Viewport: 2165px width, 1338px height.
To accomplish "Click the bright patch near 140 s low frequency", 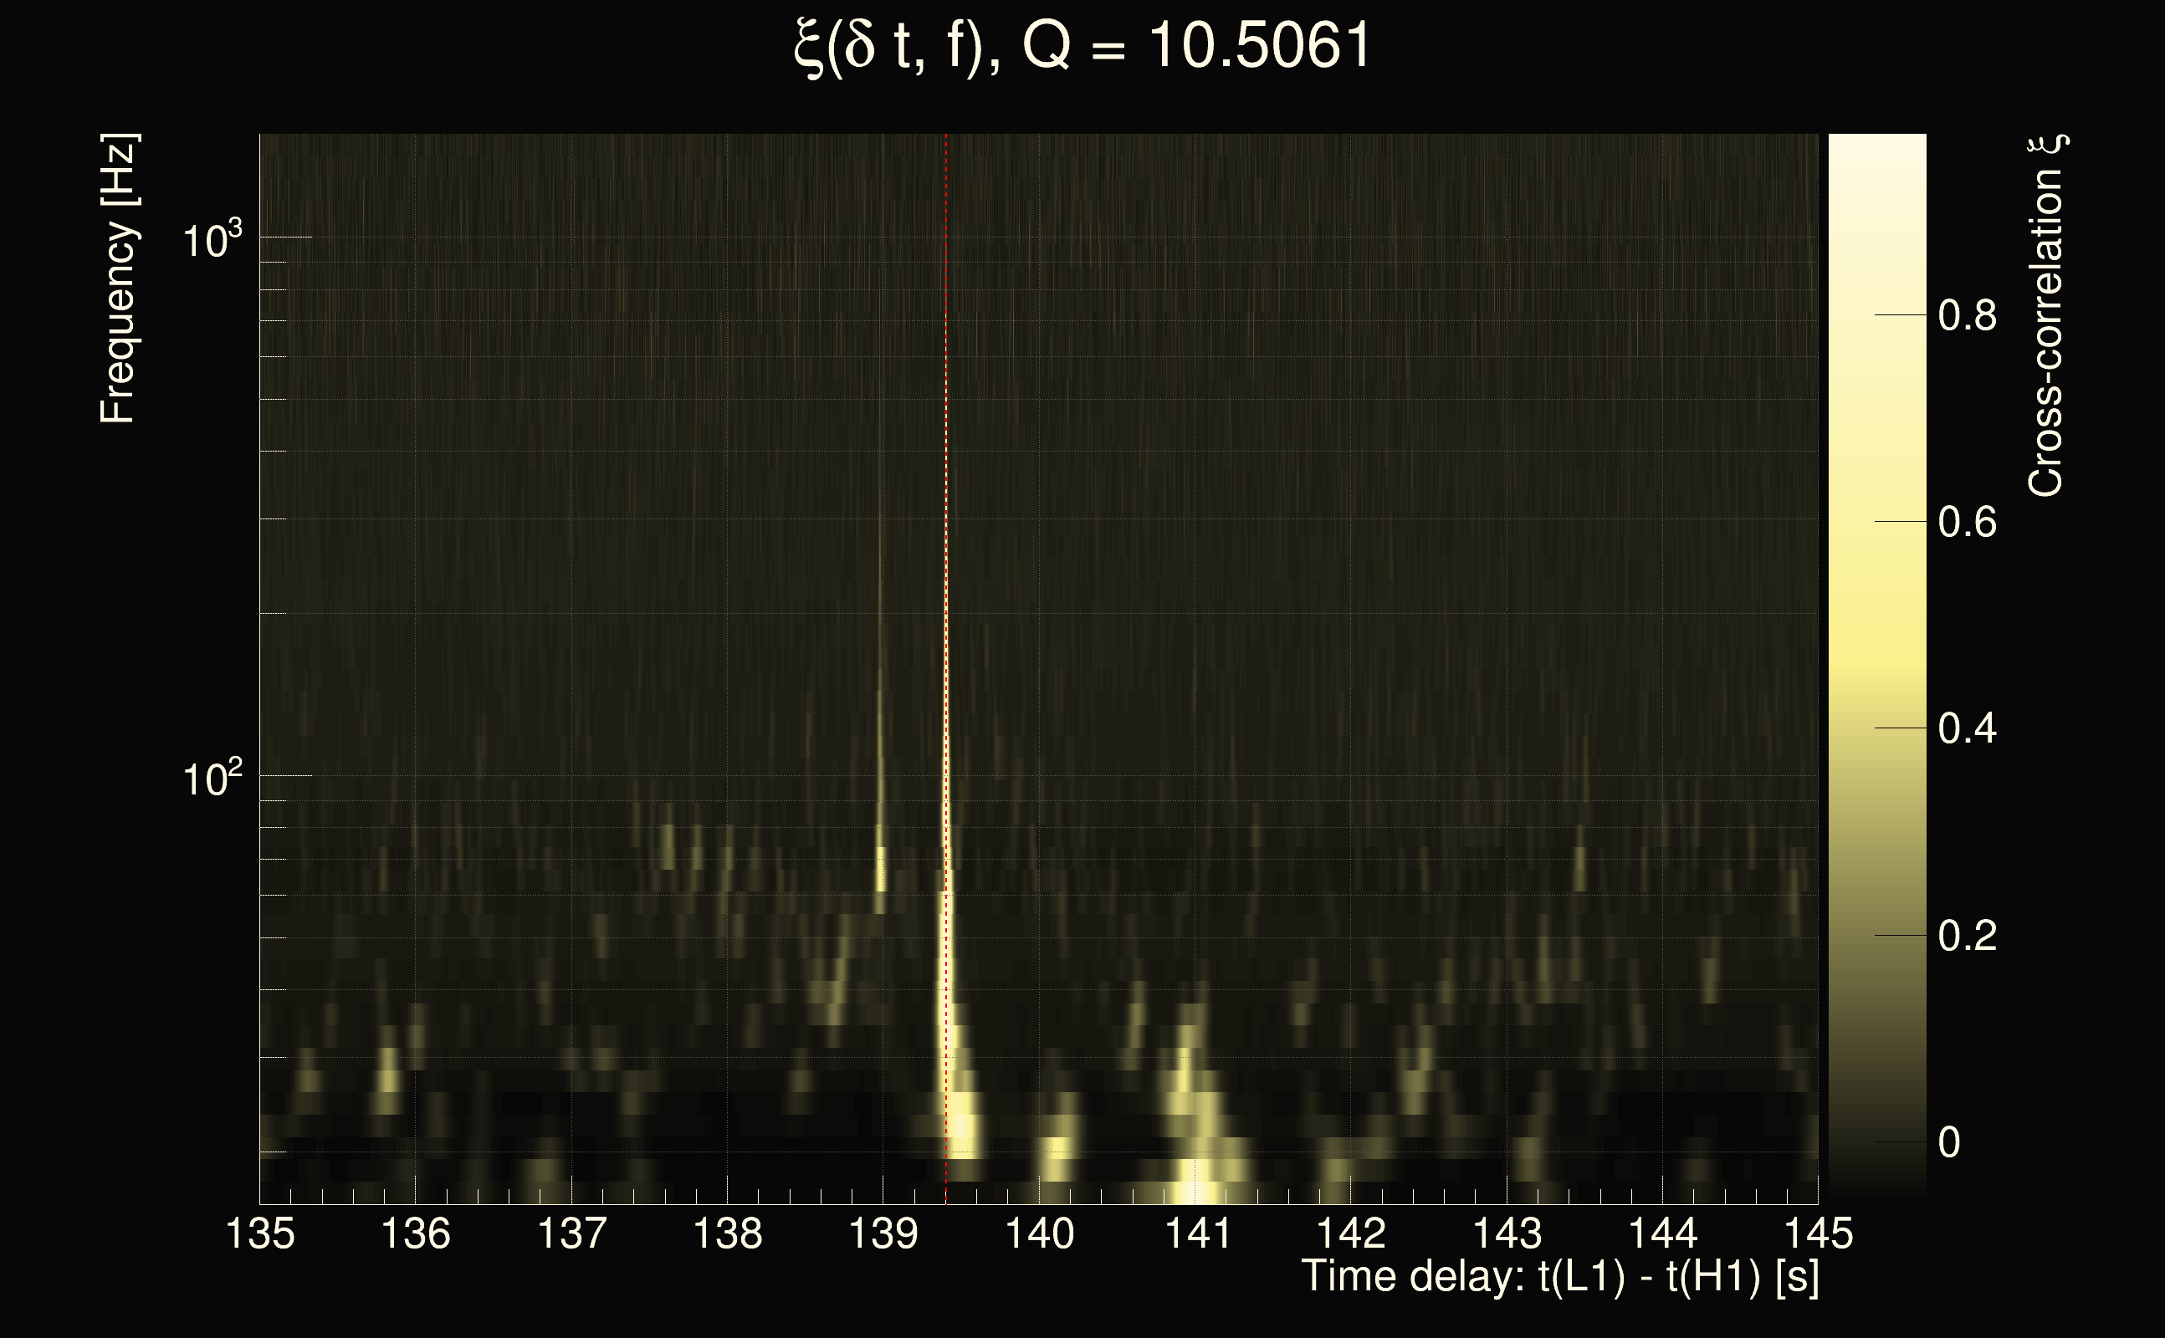I will [1058, 1151].
